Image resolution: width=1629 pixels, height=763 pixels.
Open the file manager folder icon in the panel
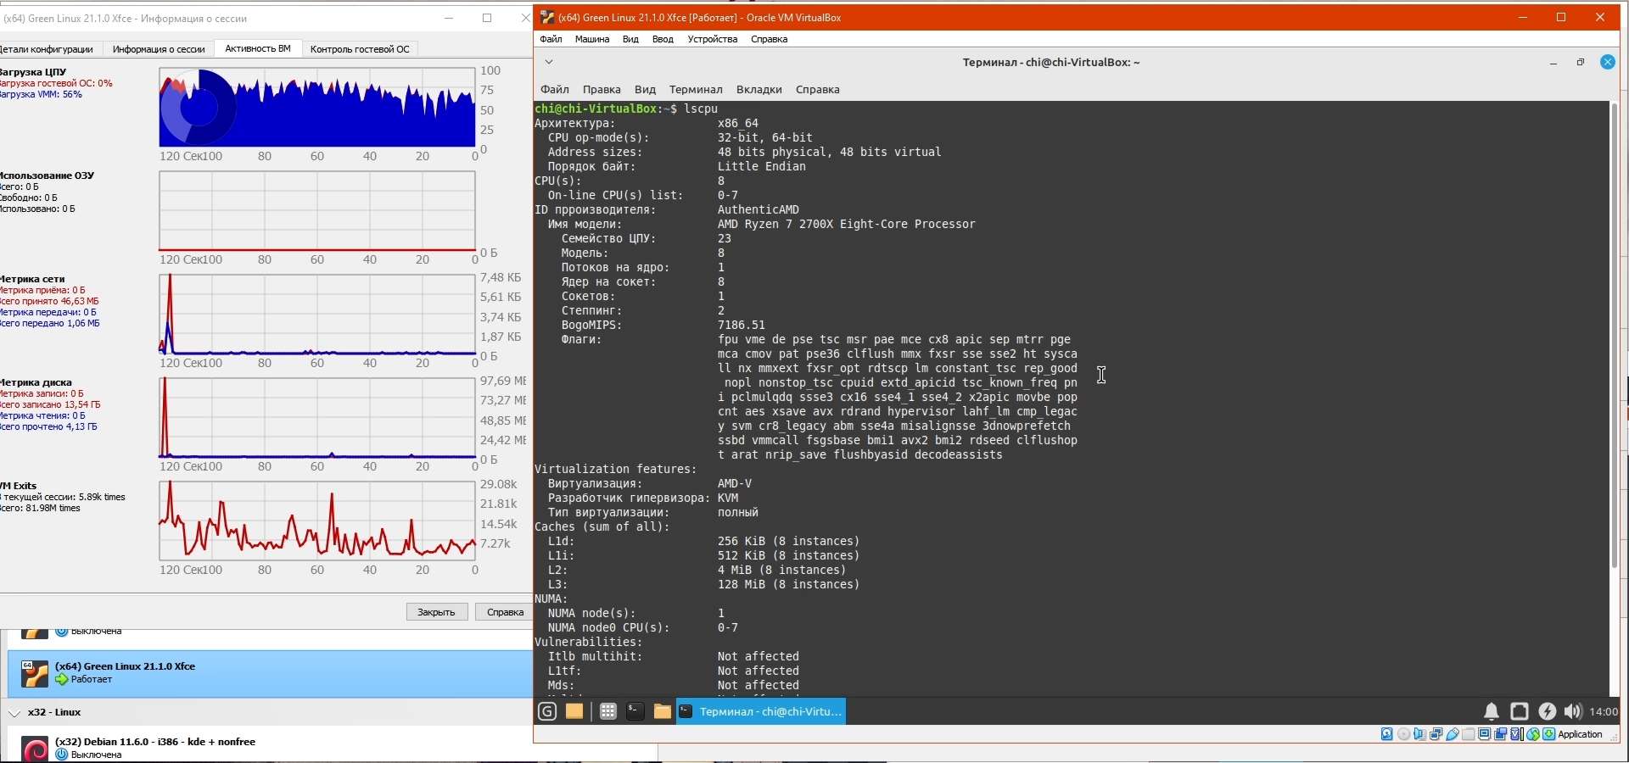click(x=662, y=712)
